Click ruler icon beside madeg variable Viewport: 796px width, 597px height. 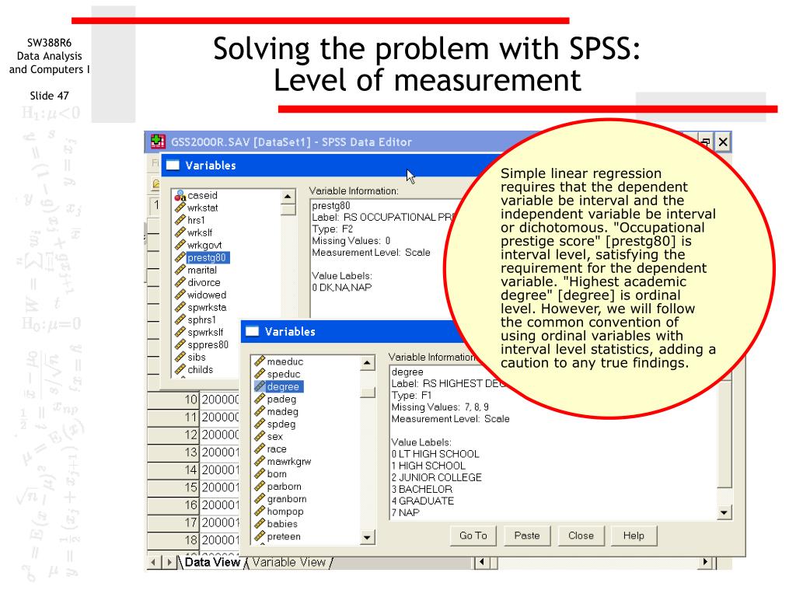[x=260, y=412]
